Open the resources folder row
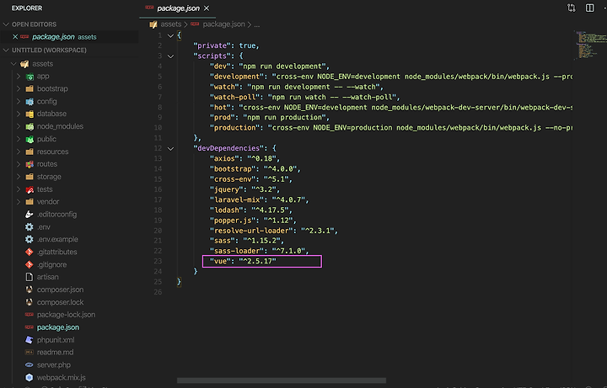 pyautogui.click(x=69, y=151)
